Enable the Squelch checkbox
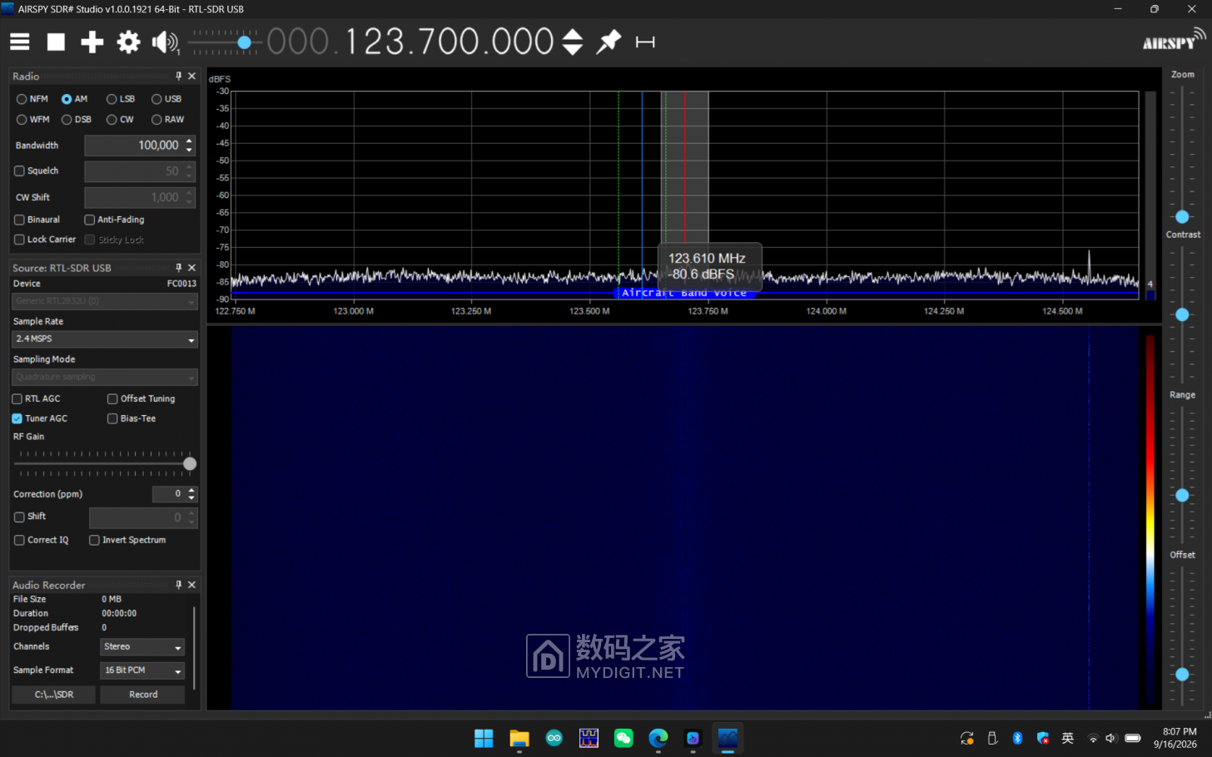This screenshot has height=757, width=1212. (19, 171)
